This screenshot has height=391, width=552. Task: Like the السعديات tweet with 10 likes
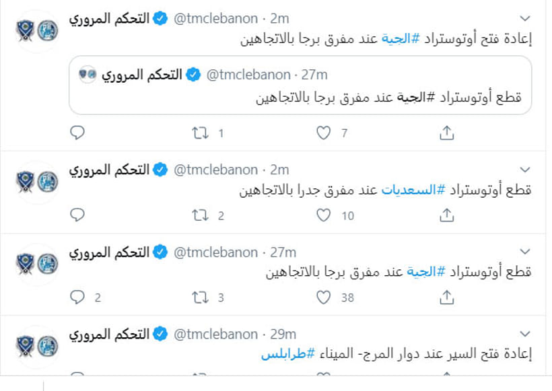[x=323, y=215]
